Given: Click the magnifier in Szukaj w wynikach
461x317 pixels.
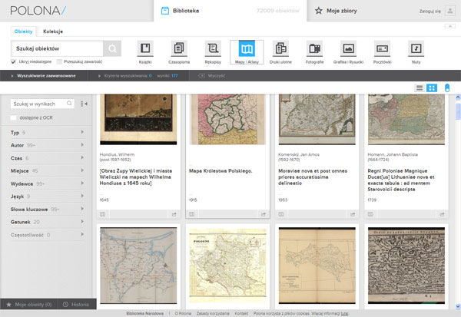Looking at the screenshot, I should click(x=69, y=104).
